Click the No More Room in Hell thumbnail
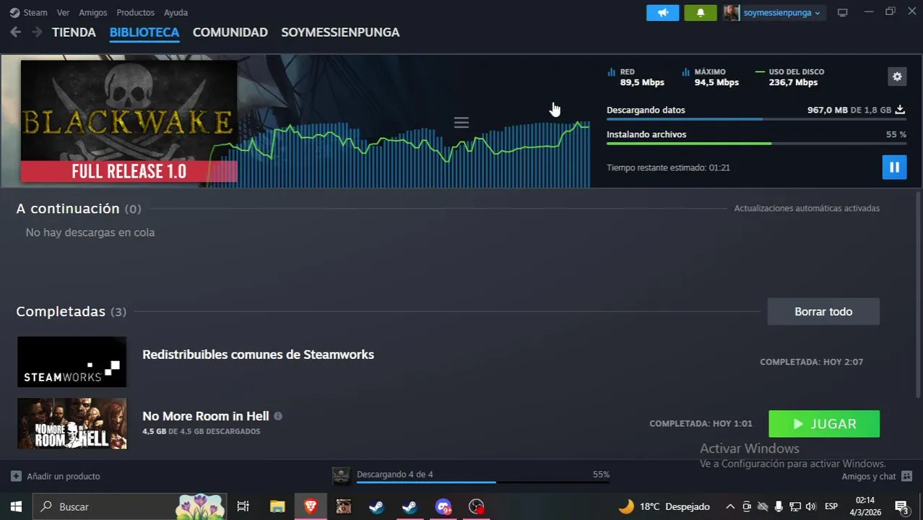This screenshot has width=923, height=520. tap(71, 423)
